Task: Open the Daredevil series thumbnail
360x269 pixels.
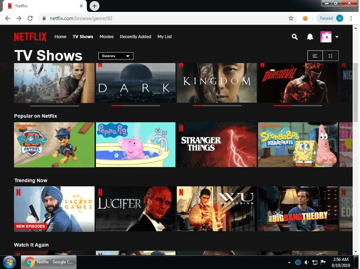Action: pyautogui.click(x=298, y=83)
